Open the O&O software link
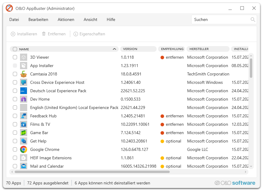 (x=235, y=183)
